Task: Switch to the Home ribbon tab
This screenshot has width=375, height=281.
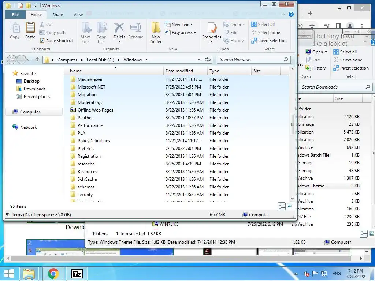Action: click(x=36, y=15)
